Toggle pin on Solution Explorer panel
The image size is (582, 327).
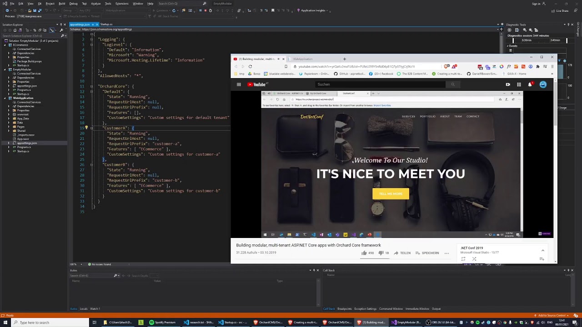pos(61,25)
